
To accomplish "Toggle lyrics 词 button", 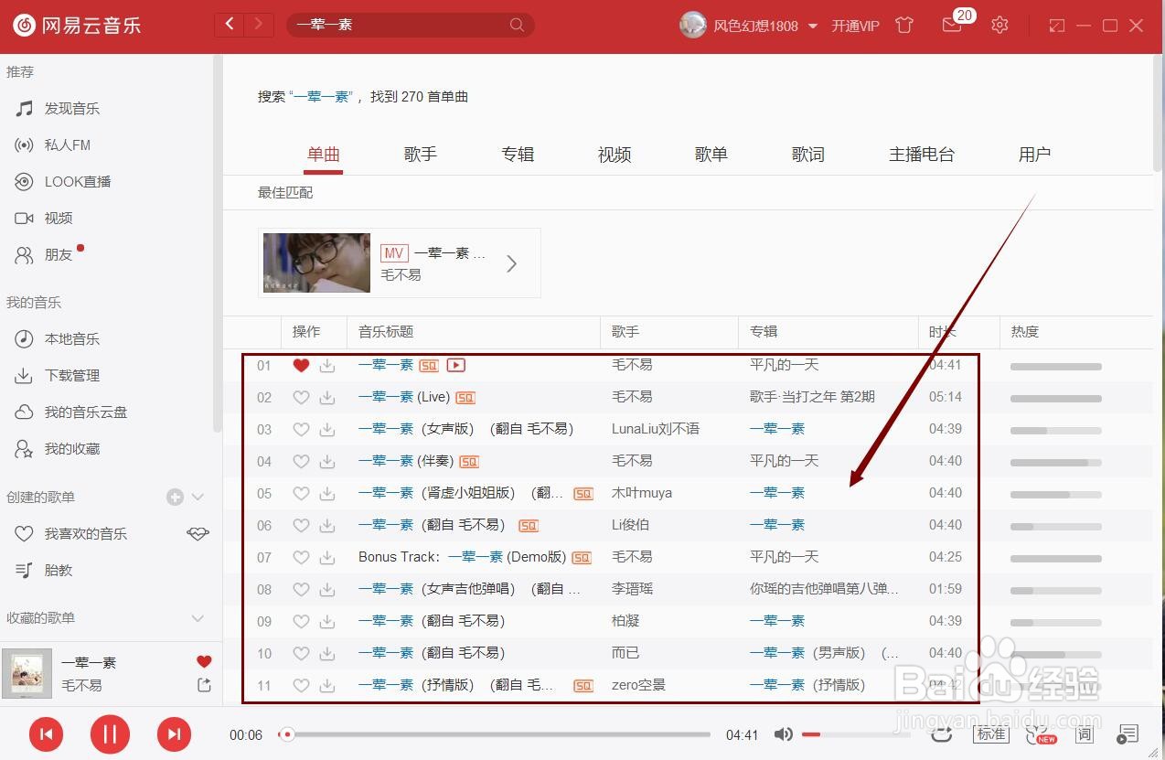I will [1085, 734].
